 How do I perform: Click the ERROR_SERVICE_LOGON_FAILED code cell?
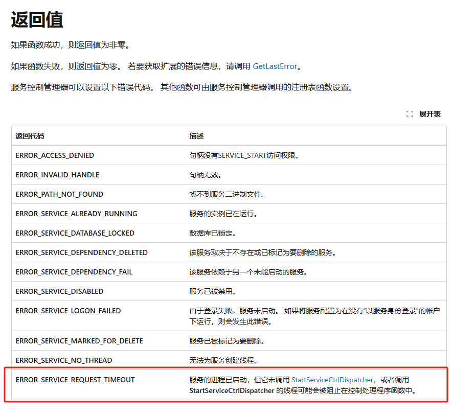click(x=68, y=311)
